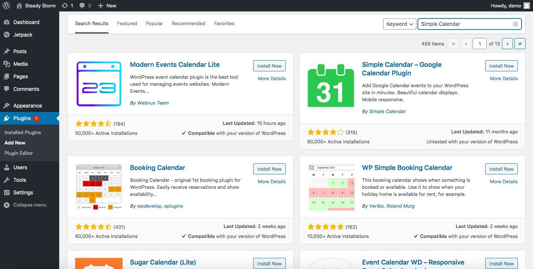Open the oplugins author link
Image resolution: width=533 pixels, height=269 pixels.
point(174,206)
